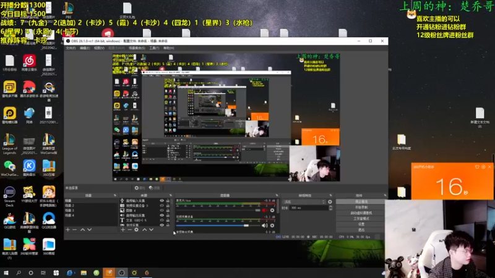The height and width of the screenshot is (278, 495).
Task: Click the 开始录制 button
Action: [x=361, y=208]
